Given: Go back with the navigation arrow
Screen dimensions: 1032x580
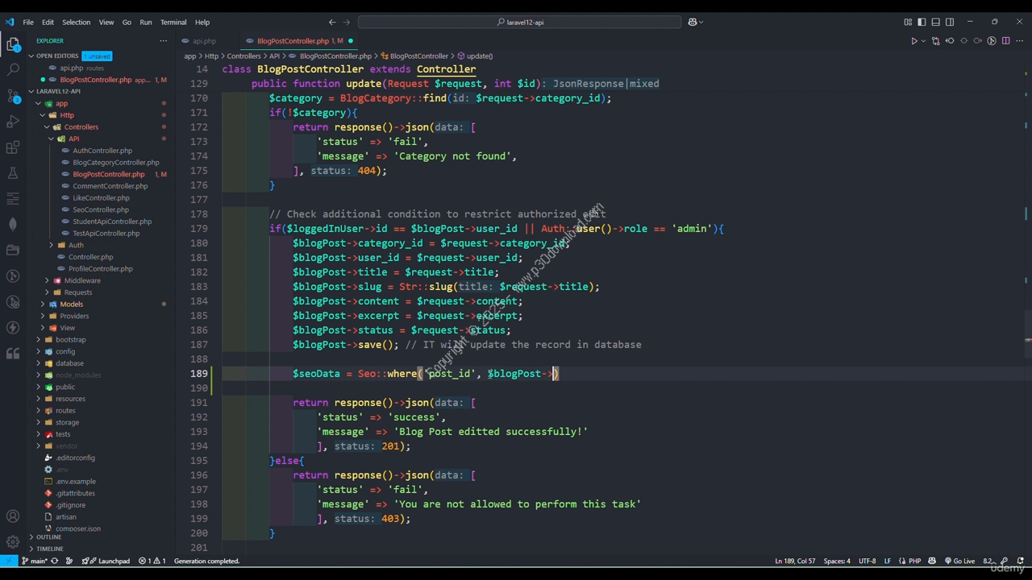Looking at the screenshot, I should tap(332, 22).
